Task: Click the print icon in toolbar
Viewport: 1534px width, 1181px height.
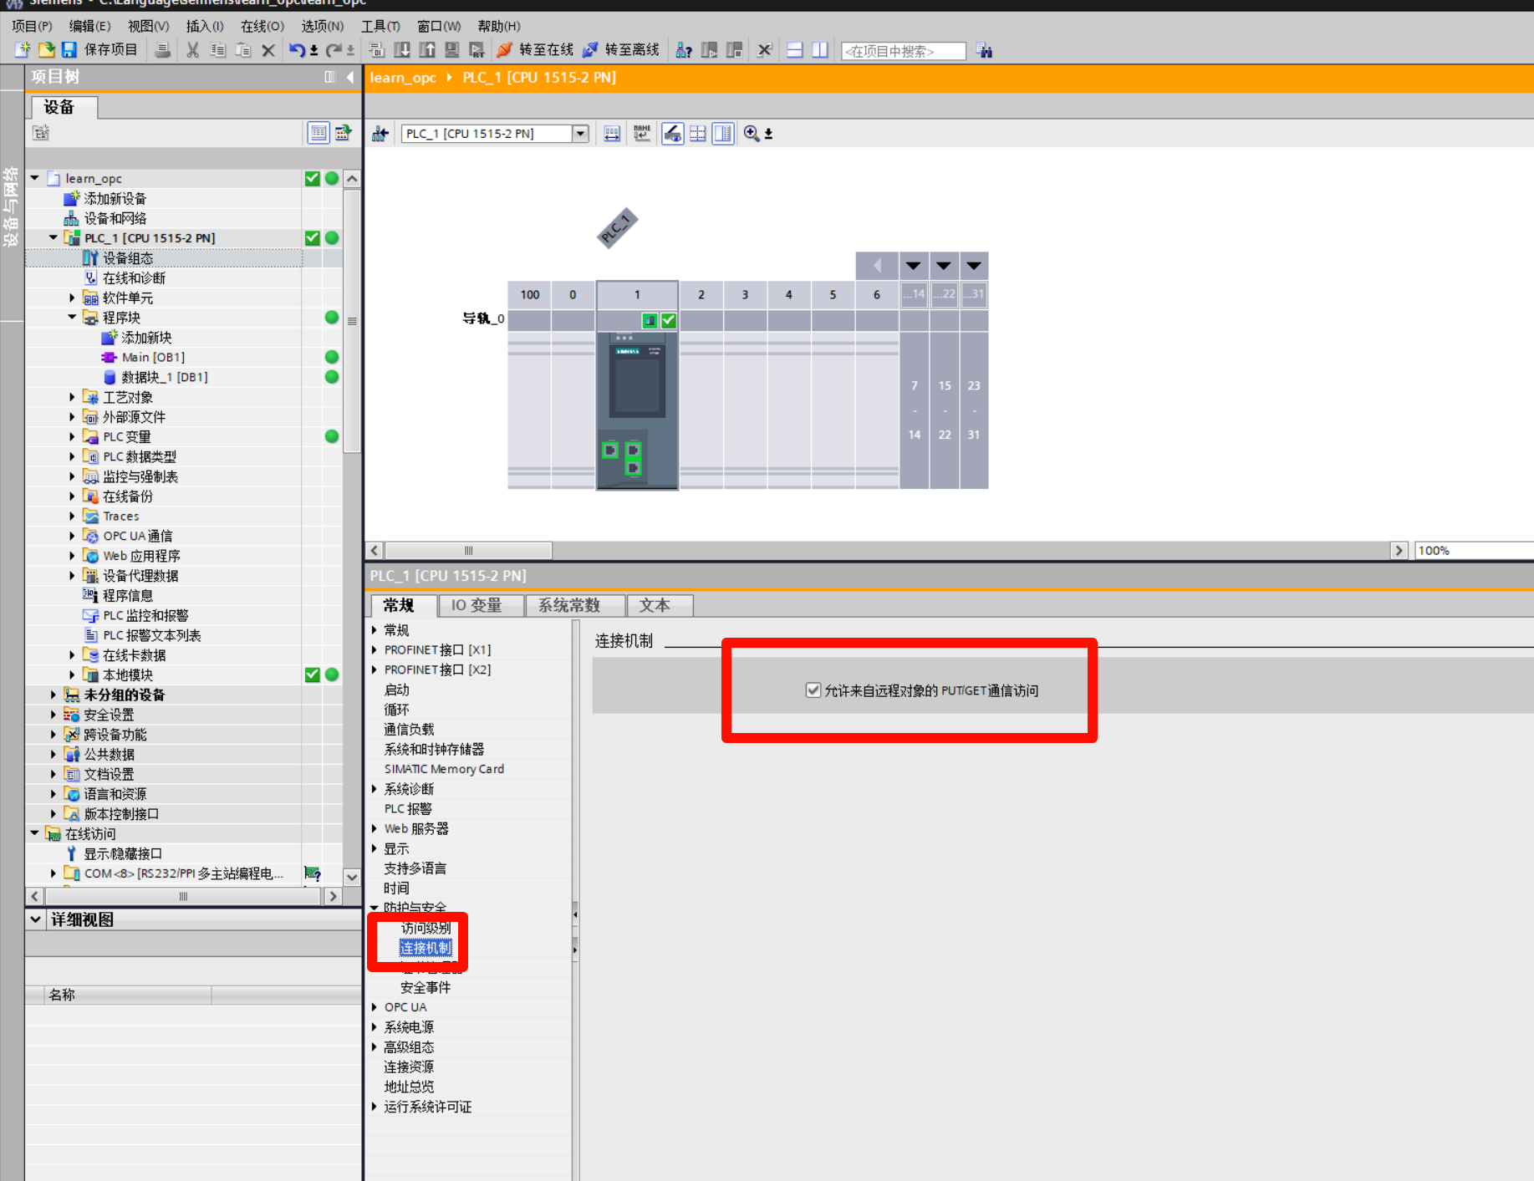Action: tap(163, 50)
